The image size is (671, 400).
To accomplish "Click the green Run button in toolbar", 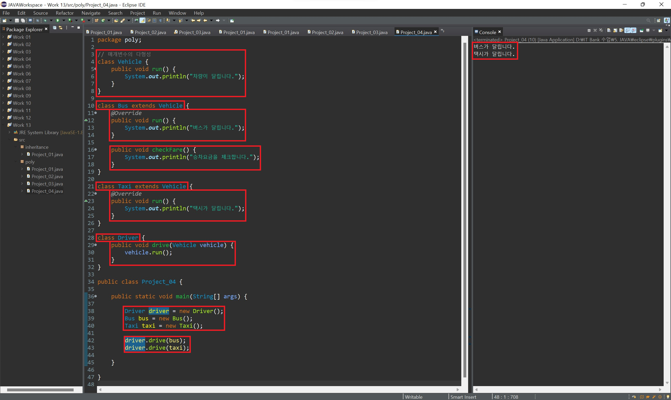I will point(58,20).
